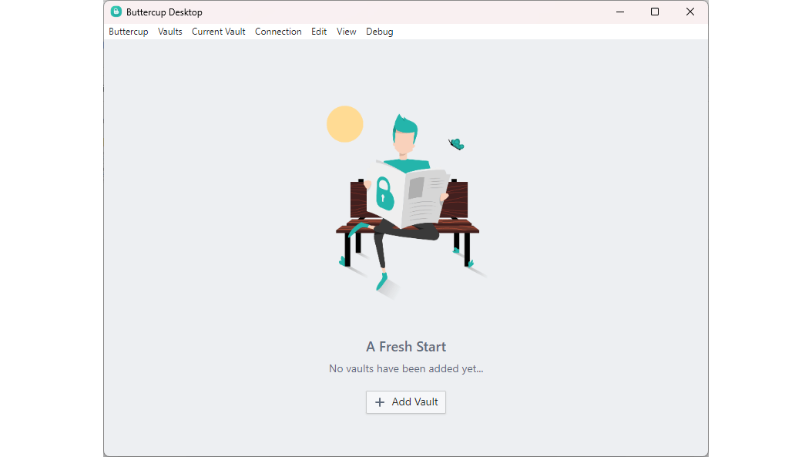812x457 pixels.
Task: Close the Buttercup Desktop window
Action: tap(690, 12)
